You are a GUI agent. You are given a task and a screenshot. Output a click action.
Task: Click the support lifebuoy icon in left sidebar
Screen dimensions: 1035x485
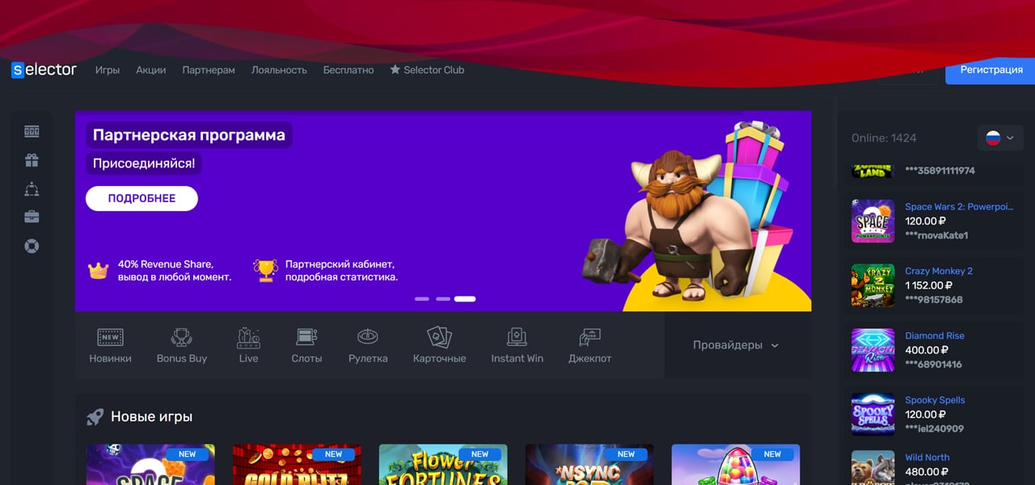(32, 245)
